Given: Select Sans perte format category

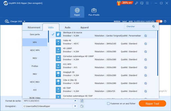Looking at the screenshot, I should (35, 34).
